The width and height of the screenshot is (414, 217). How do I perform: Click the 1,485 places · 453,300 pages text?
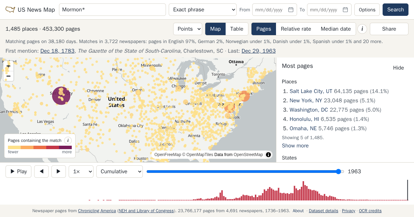click(x=43, y=29)
